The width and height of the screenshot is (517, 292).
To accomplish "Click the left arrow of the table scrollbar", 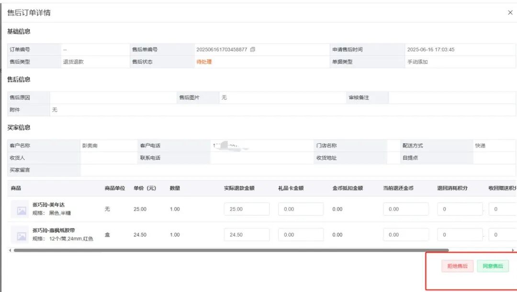I will tap(10, 250).
